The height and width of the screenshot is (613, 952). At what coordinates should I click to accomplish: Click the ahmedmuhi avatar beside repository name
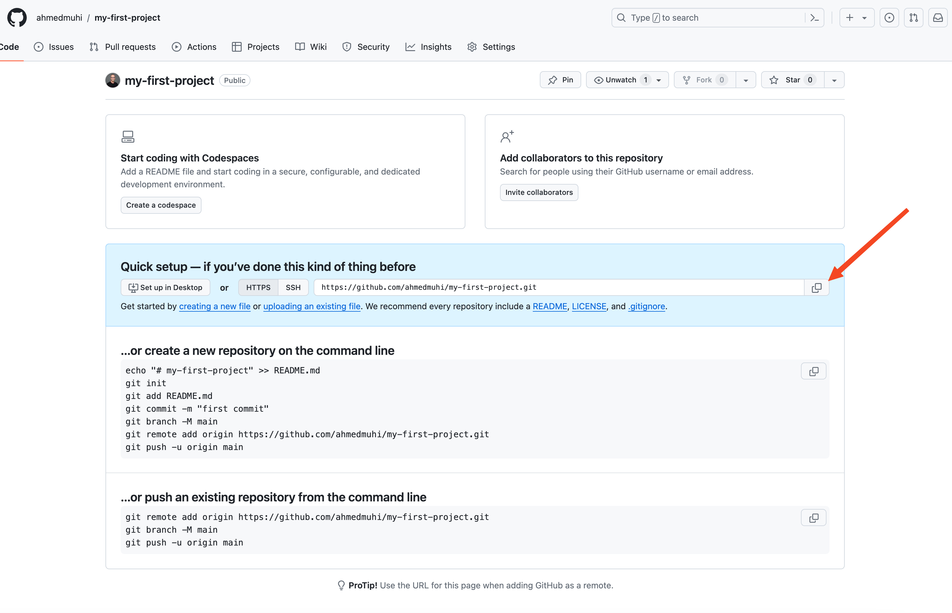tap(112, 80)
